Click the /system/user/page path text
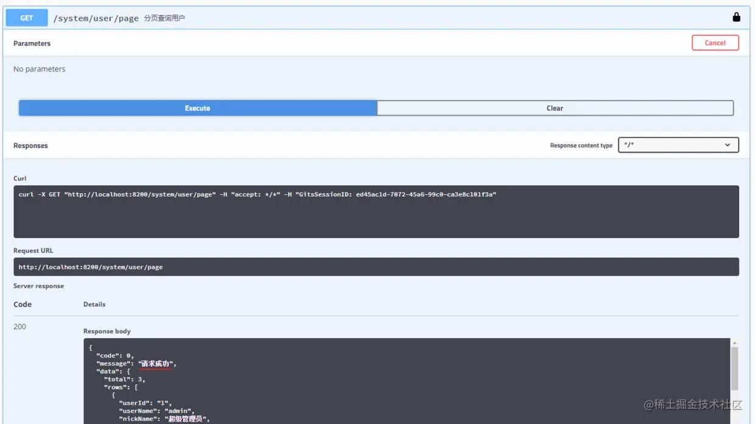This screenshot has height=424, width=755. click(96, 18)
